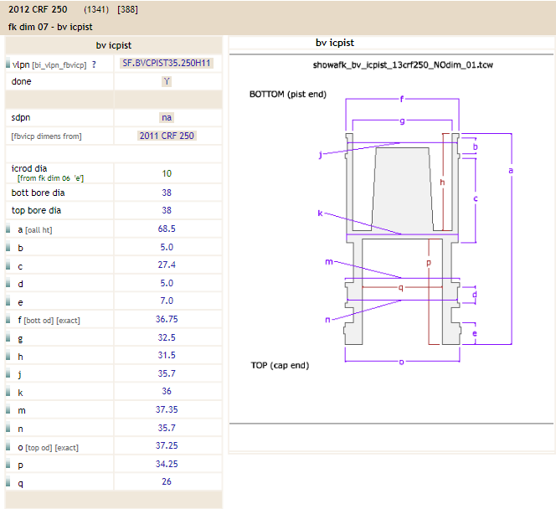Click the marker icon next to row a
This screenshot has height=509, width=556.
click(8, 229)
